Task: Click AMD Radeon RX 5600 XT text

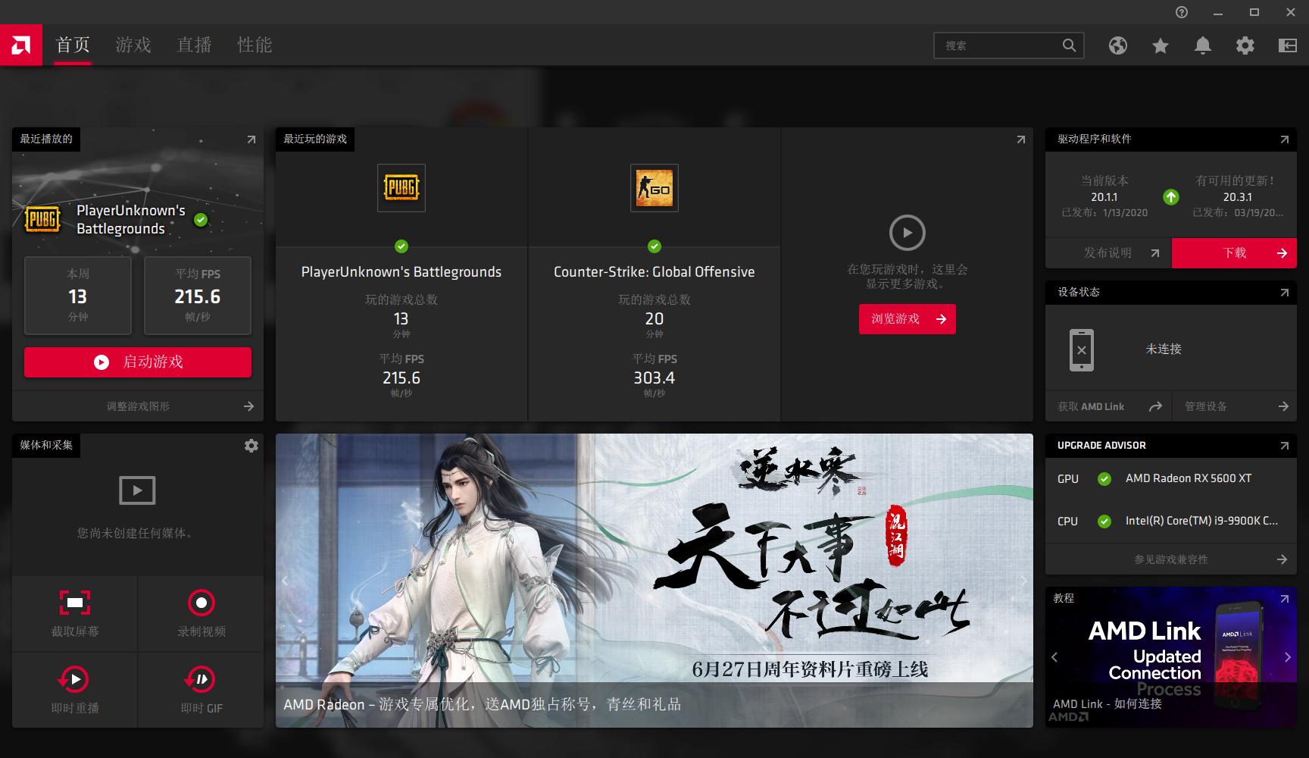Action: pos(1189,478)
